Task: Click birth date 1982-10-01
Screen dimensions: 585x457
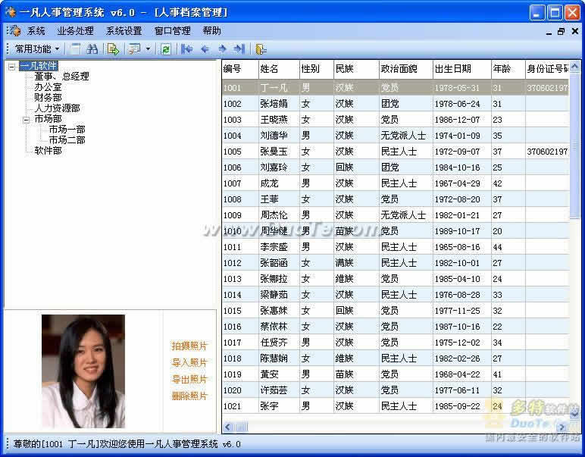Action: [x=462, y=263]
